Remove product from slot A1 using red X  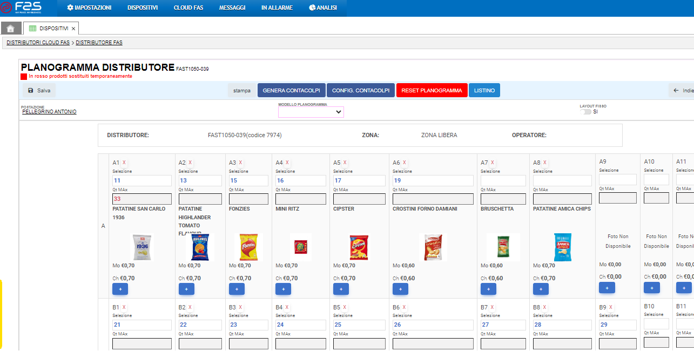coord(124,163)
